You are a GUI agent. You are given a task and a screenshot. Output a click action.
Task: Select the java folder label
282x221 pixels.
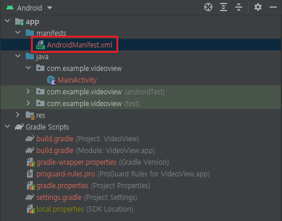click(x=42, y=57)
